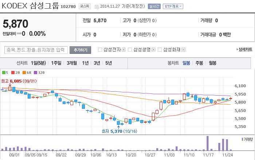
Task: Focus the 종목, 펀드, 환율 input field
Action: point(36,50)
